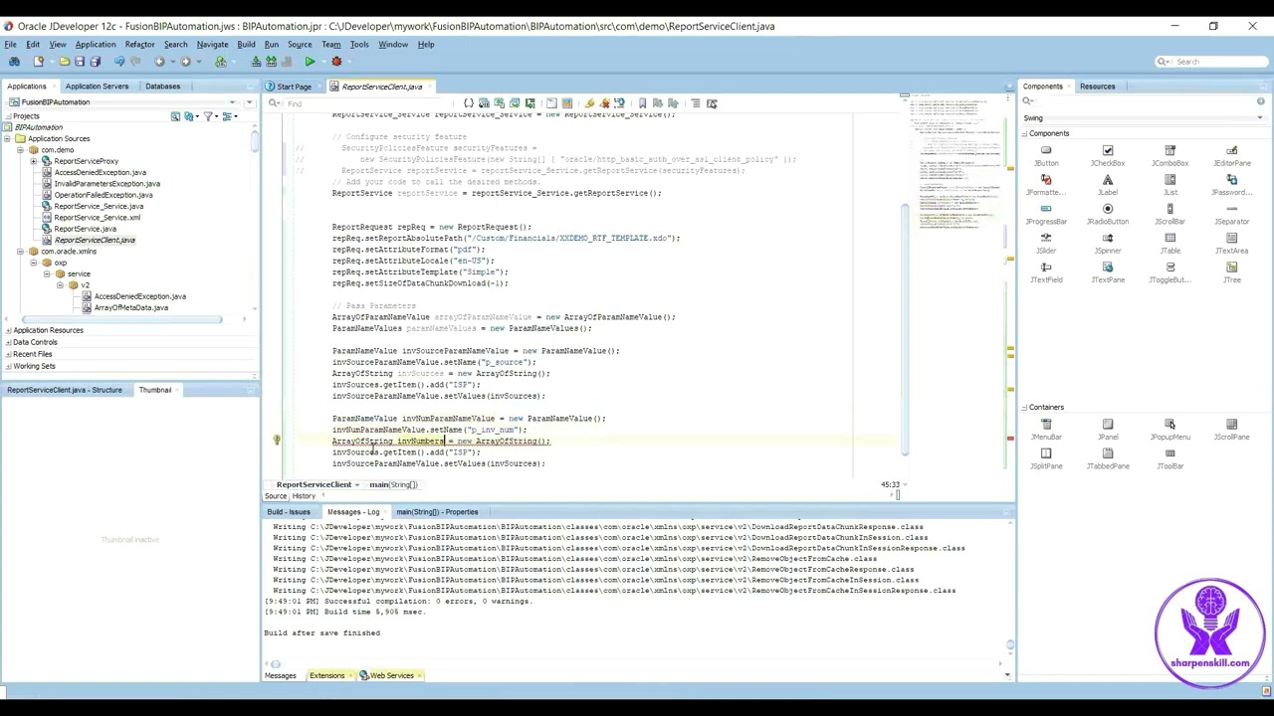Select ArrayOfMetaData.java in project tree

tap(130, 308)
